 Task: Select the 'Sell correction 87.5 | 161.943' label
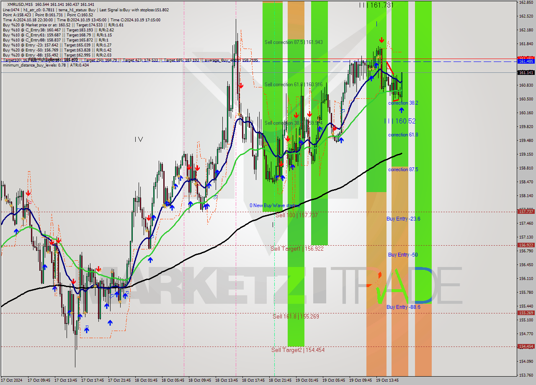(x=294, y=42)
